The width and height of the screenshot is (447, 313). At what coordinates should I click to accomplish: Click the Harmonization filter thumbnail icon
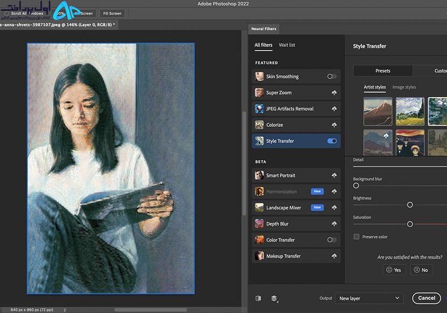tap(259, 192)
